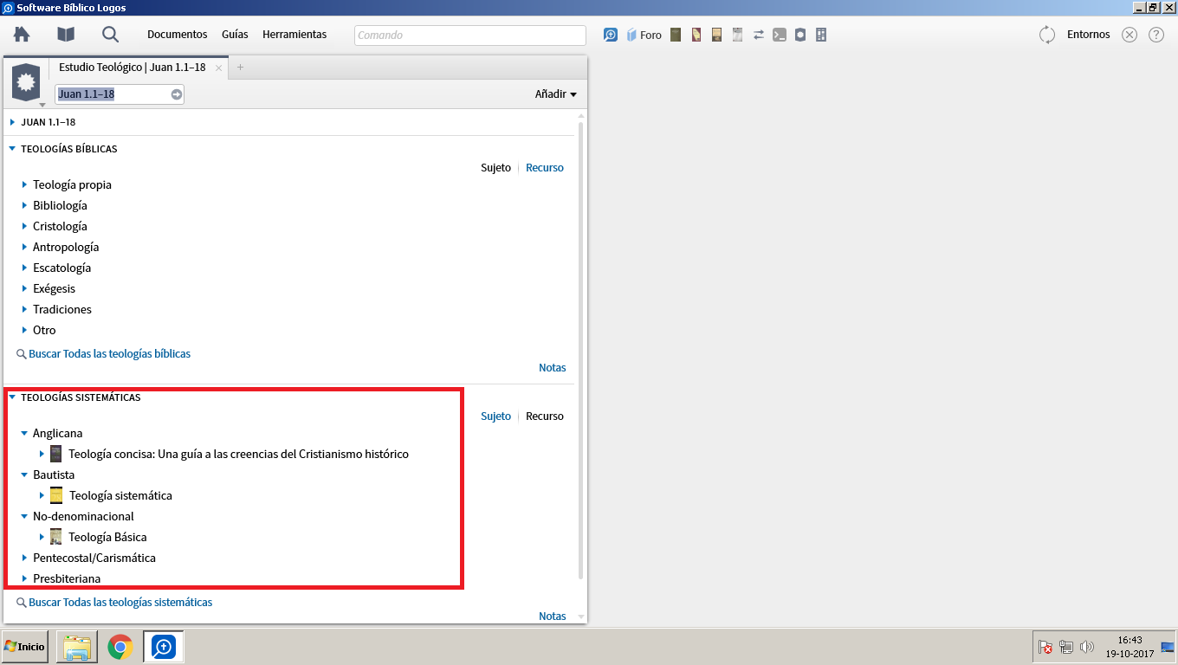Open the Search magnifier icon
This screenshot has width=1178, height=665.
[110, 35]
